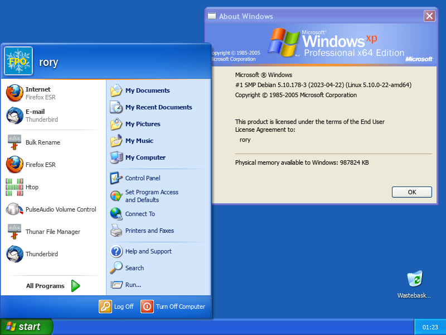Image resolution: width=446 pixels, height=335 pixels.
Task: Click the My Computer monitor icon
Action: point(117,157)
